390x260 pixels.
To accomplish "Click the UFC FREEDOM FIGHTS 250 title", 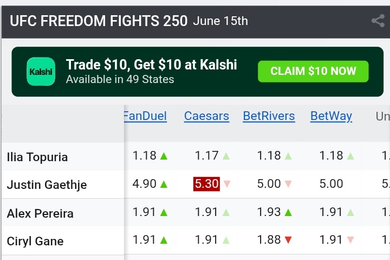I will pos(99,21).
